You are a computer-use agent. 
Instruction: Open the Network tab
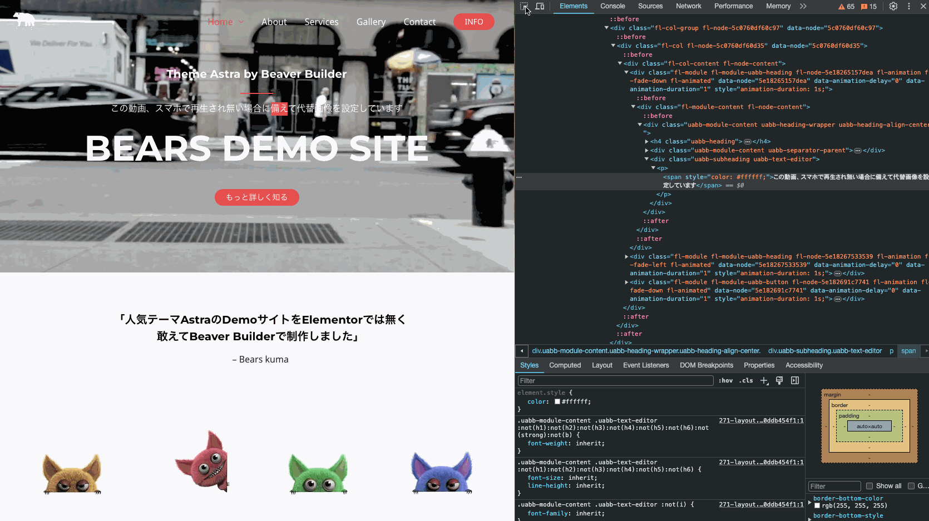tap(689, 6)
